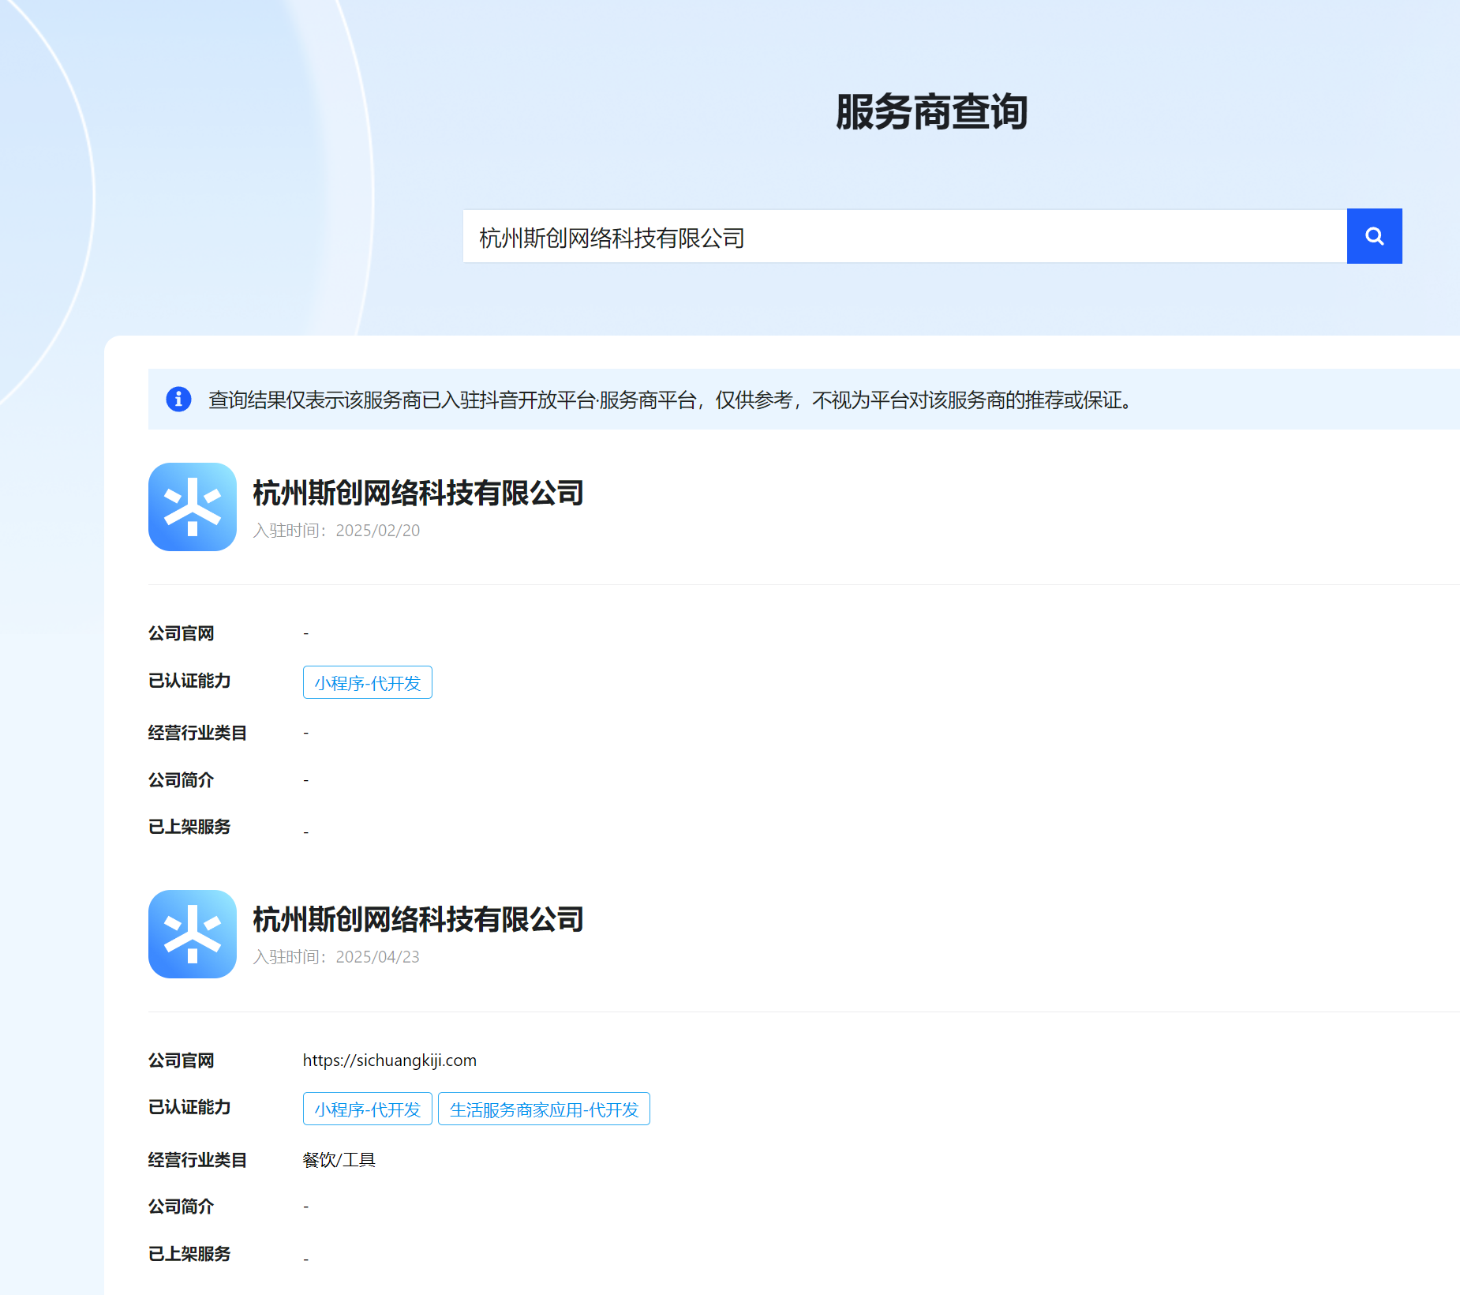Select the 入驻时间: 2025/02/20 text
The image size is (1460, 1295).
[x=336, y=531]
